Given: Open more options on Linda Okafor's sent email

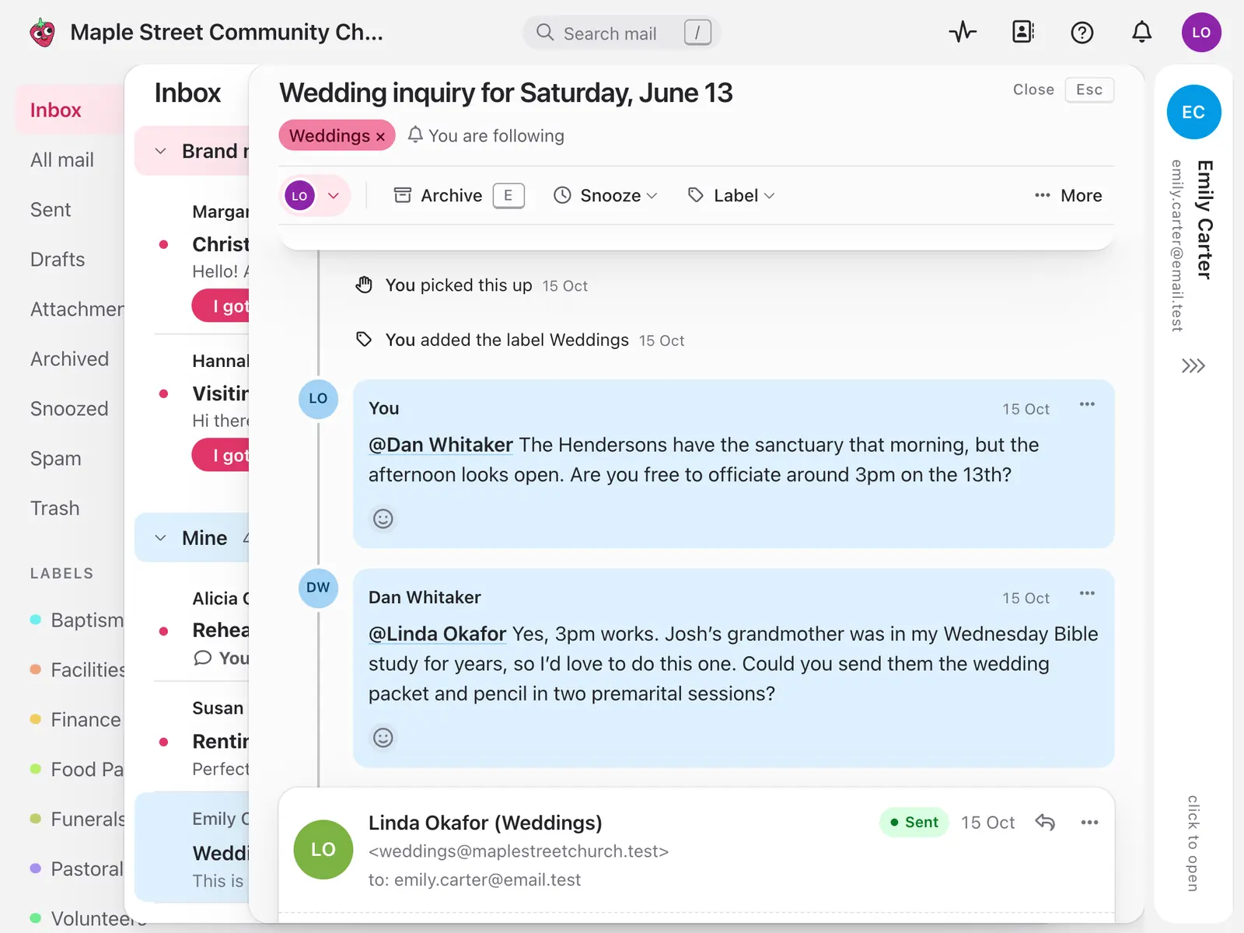Looking at the screenshot, I should point(1089,822).
